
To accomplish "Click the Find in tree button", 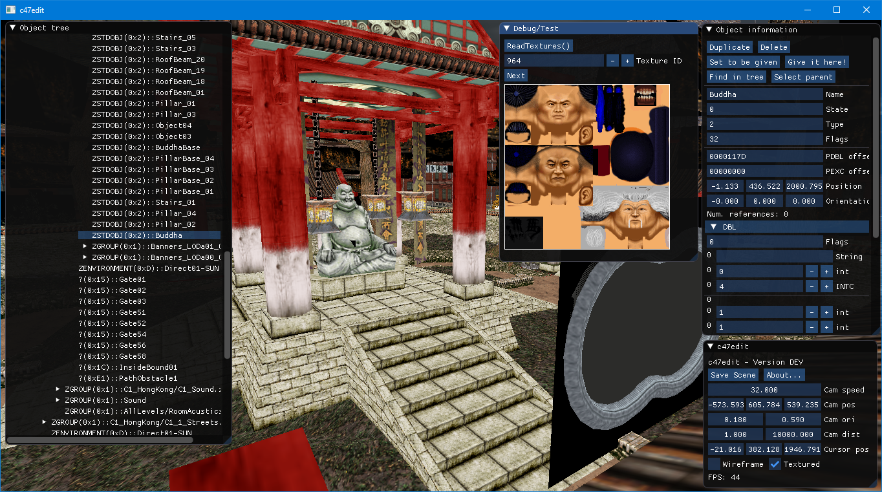I will [736, 77].
